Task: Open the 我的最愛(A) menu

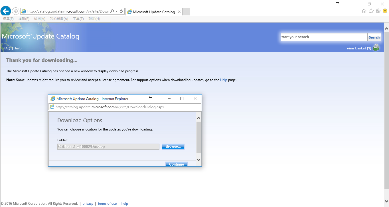Action: pyautogui.click(x=59, y=19)
